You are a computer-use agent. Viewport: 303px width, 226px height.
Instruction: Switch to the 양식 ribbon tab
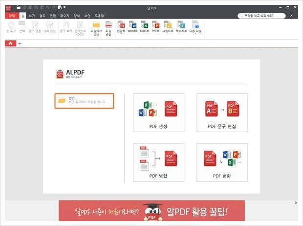77,16
